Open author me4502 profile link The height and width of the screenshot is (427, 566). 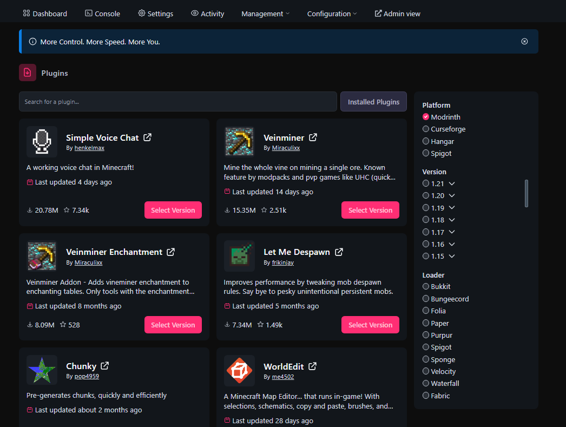click(x=283, y=377)
